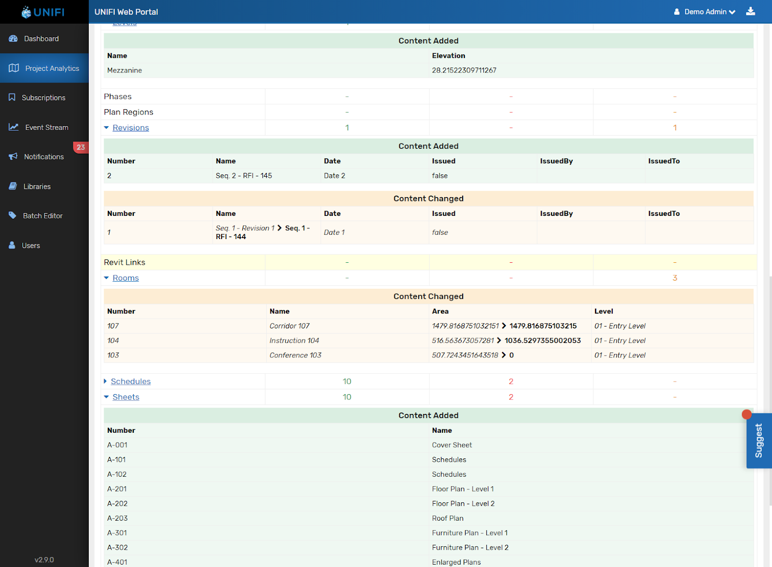Select the Enlarged Plans sheet name
Image resolution: width=772 pixels, height=567 pixels.
point(456,562)
